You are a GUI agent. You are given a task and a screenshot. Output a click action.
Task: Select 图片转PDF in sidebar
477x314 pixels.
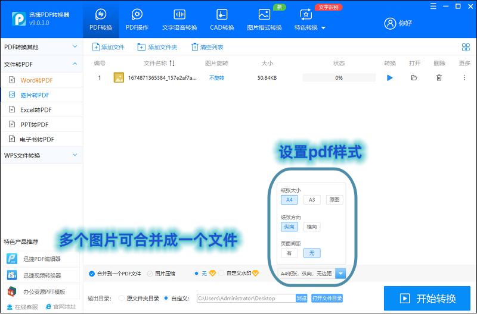tap(41, 95)
